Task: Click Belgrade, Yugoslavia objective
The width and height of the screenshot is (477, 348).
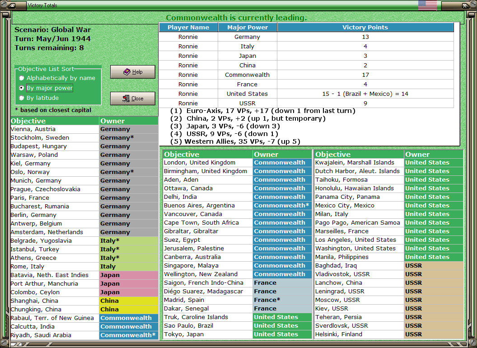Action: (x=55, y=241)
